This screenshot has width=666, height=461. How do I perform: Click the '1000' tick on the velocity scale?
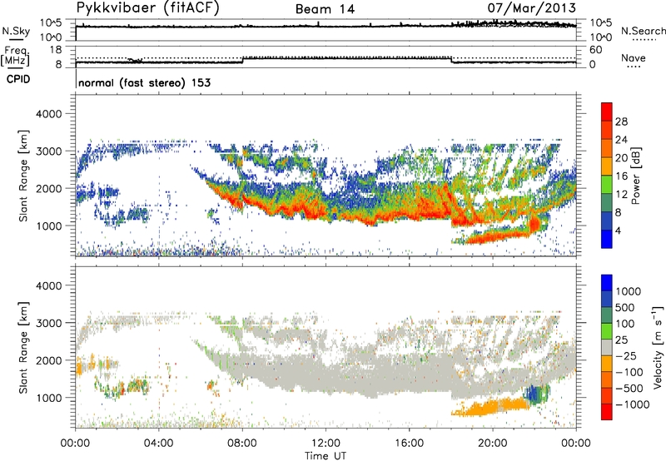click(x=629, y=291)
